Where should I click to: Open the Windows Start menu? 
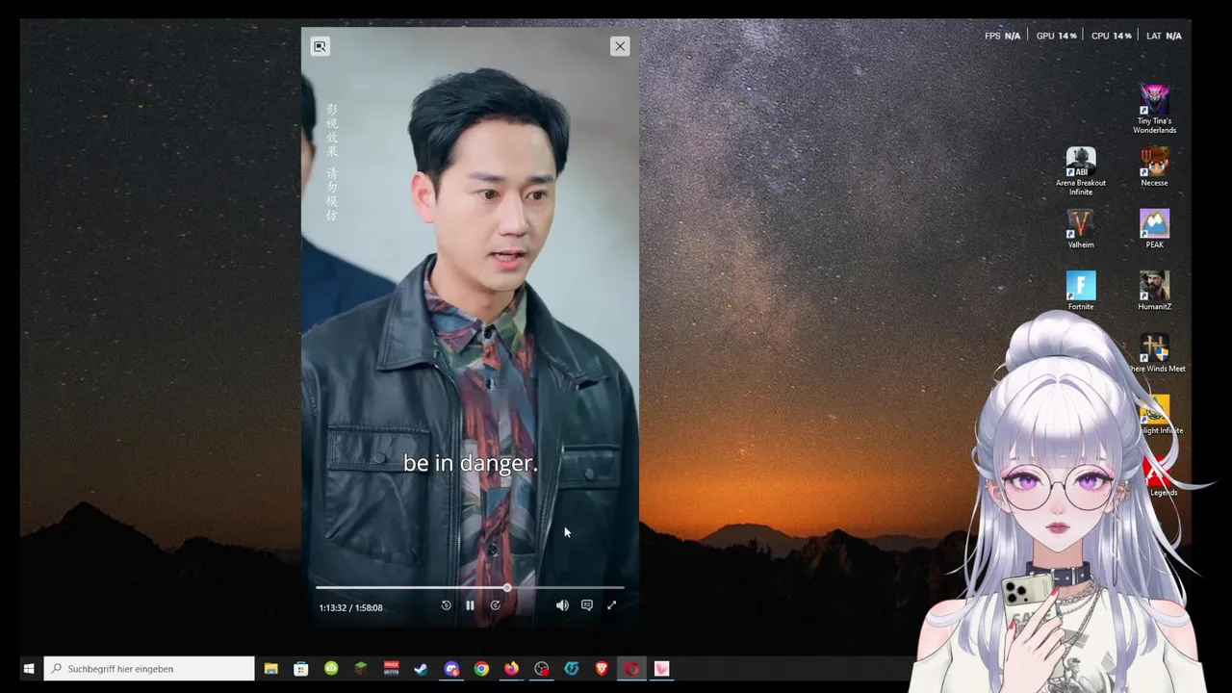tap(29, 669)
